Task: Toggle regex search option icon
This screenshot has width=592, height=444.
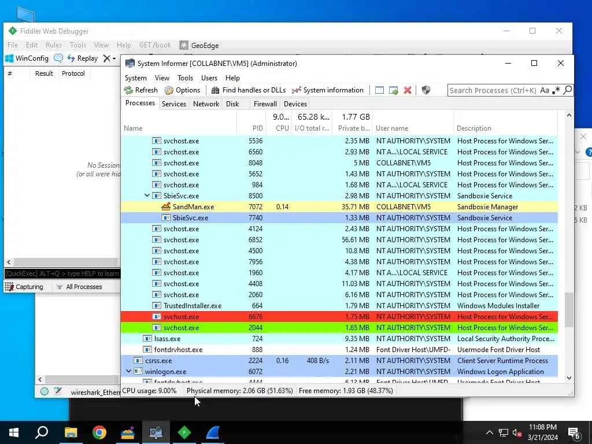Action: click(x=556, y=90)
